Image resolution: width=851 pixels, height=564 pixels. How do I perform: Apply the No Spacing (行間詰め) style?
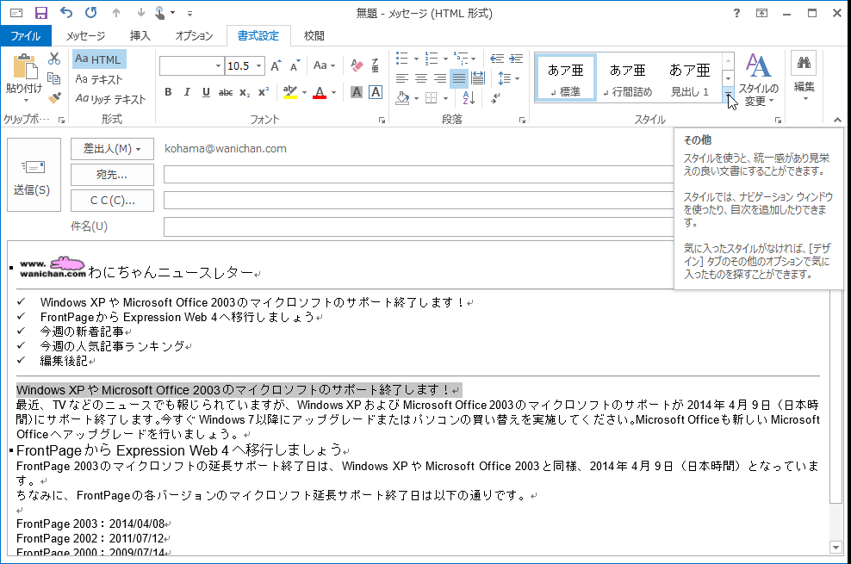[628, 78]
